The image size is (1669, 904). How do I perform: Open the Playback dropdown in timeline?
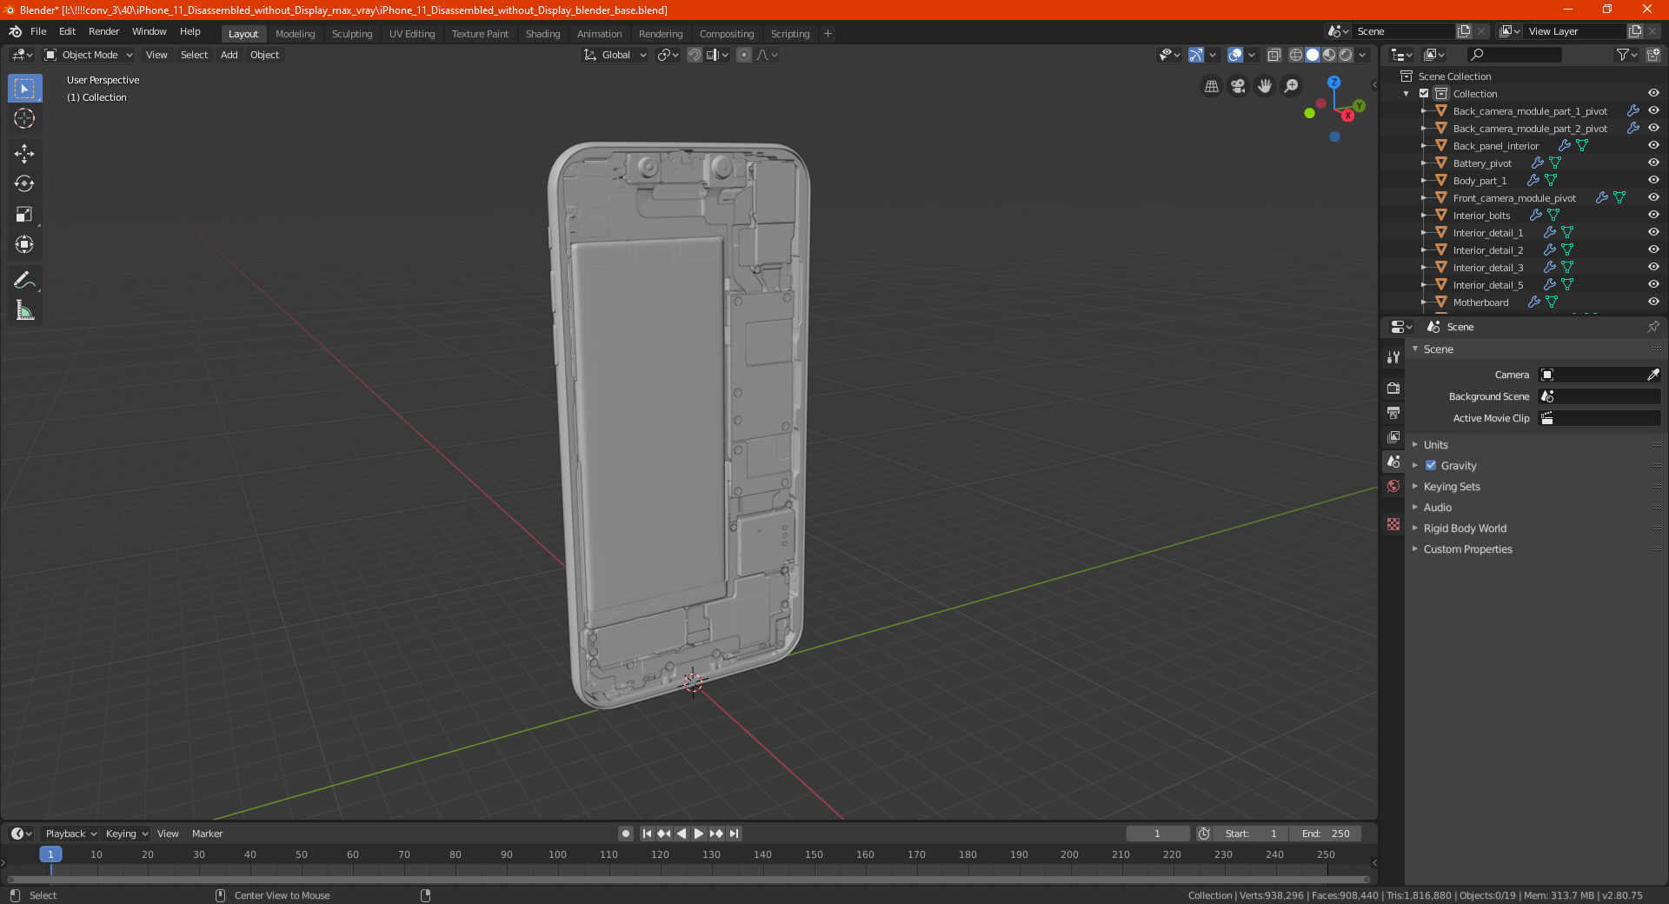(x=70, y=834)
